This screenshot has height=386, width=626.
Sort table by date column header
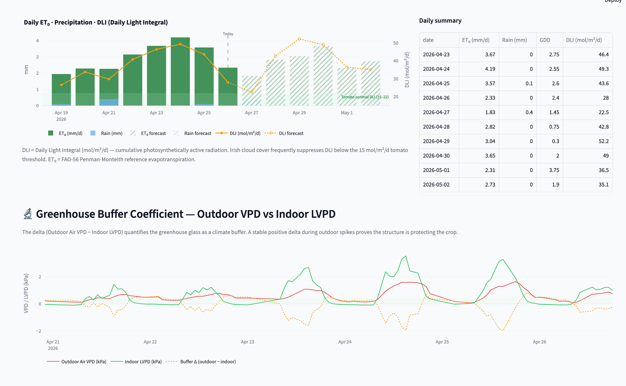click(x=428, y=40)
